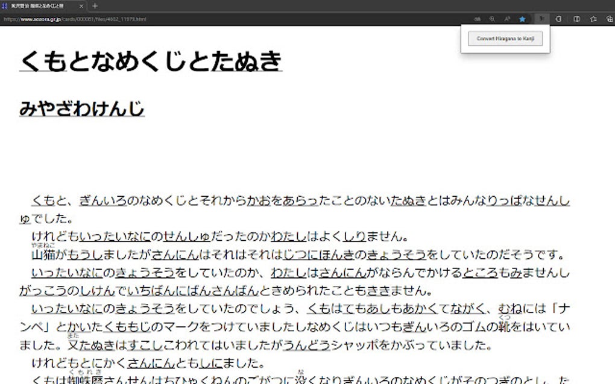The height and width of the screenshot is (384, 615).
Task: Open the Hiragana converter extension icon
Action: pyautogui.click(x=542, y=19)
